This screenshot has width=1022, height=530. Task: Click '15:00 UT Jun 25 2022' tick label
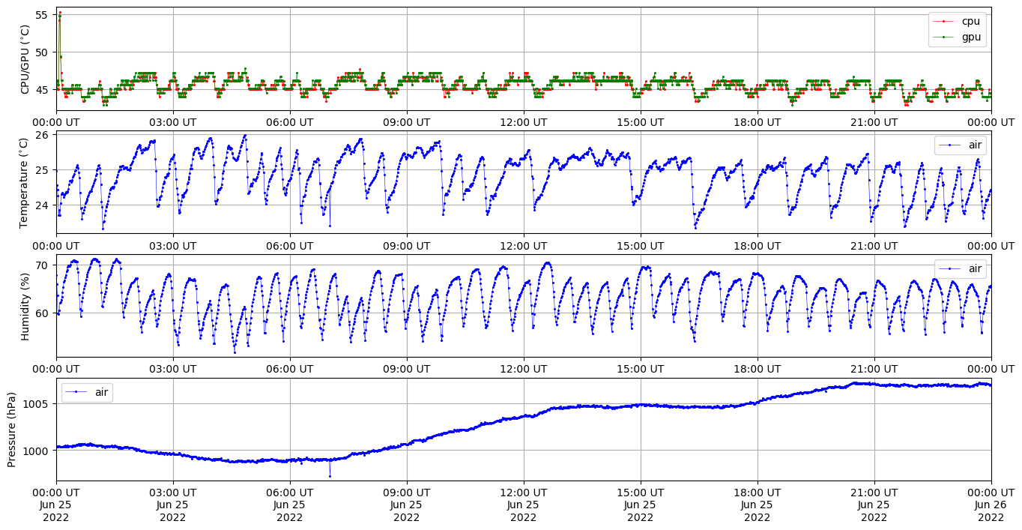click(641, 505)
